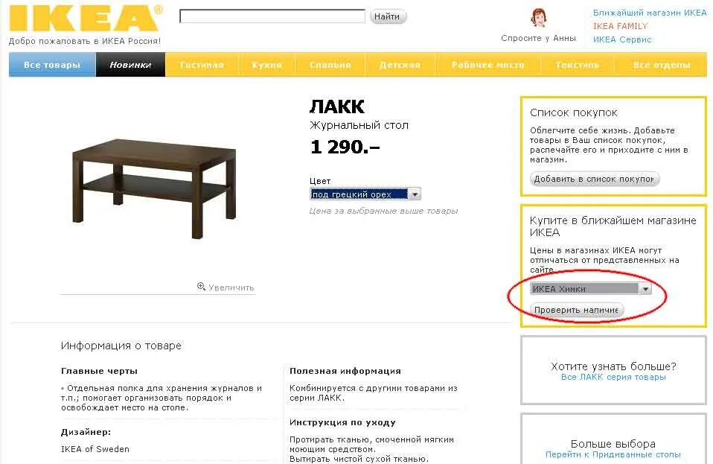This screenshot has height=464, width=713.
Task: Open the Рабочее место category
Action: tap(488, 65)
